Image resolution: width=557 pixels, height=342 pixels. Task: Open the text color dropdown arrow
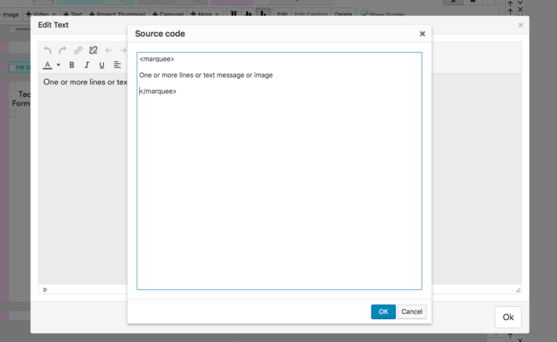pyautogui.click(x=58, y=65)
